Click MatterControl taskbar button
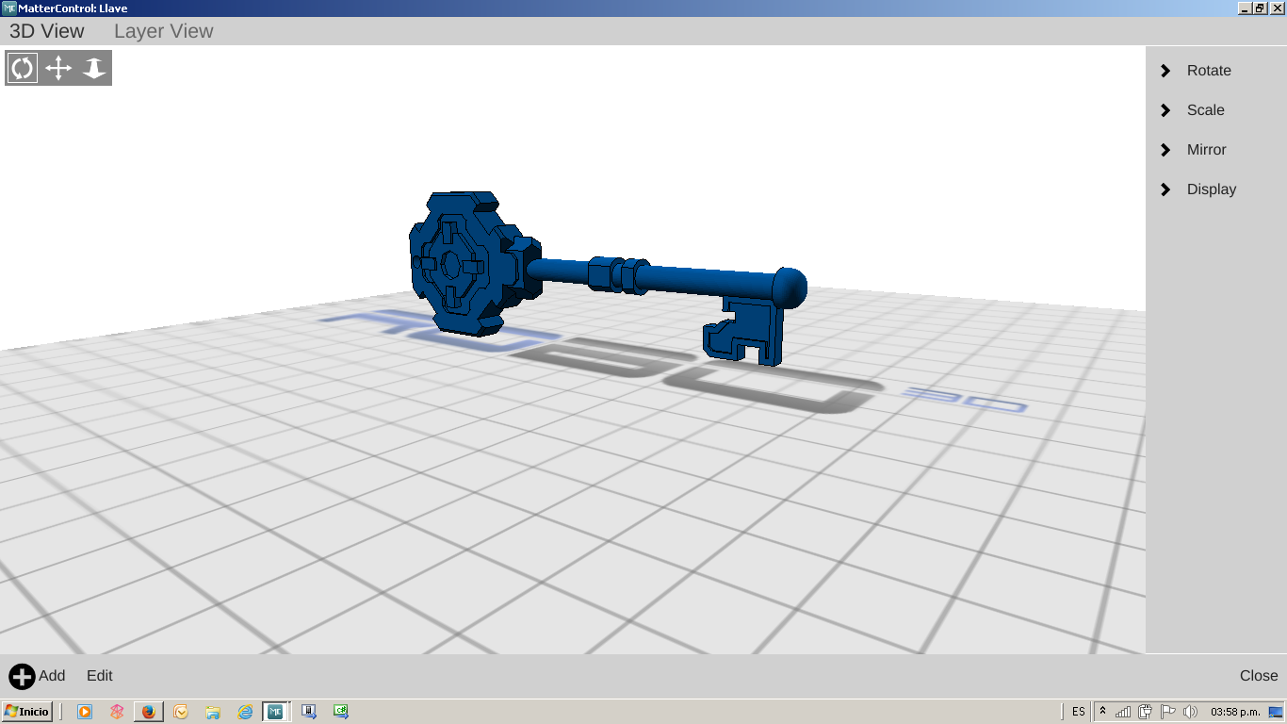1287x724 pixels. [275, 712]
